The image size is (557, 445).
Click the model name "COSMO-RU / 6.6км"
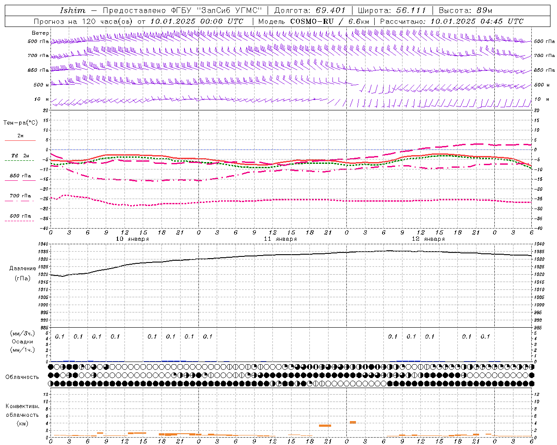(329, 21)
